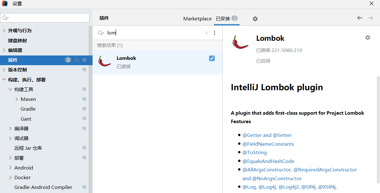380x193 pixels.
Task: Expand the Android node
Action: pyautogui.click(x=10, y=168)
